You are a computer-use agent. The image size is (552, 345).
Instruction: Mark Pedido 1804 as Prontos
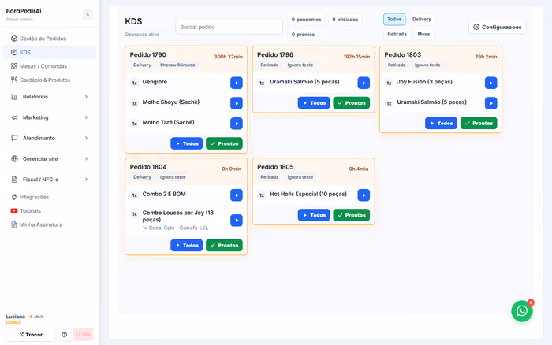[x=224, y=245]
